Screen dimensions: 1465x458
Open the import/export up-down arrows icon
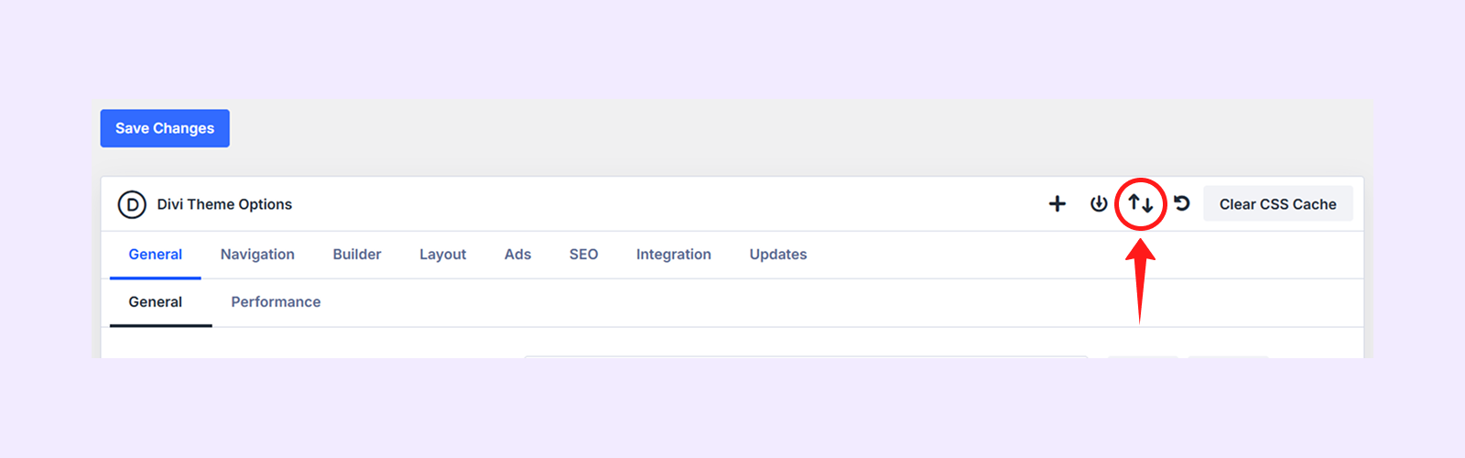coord(1140,203)
